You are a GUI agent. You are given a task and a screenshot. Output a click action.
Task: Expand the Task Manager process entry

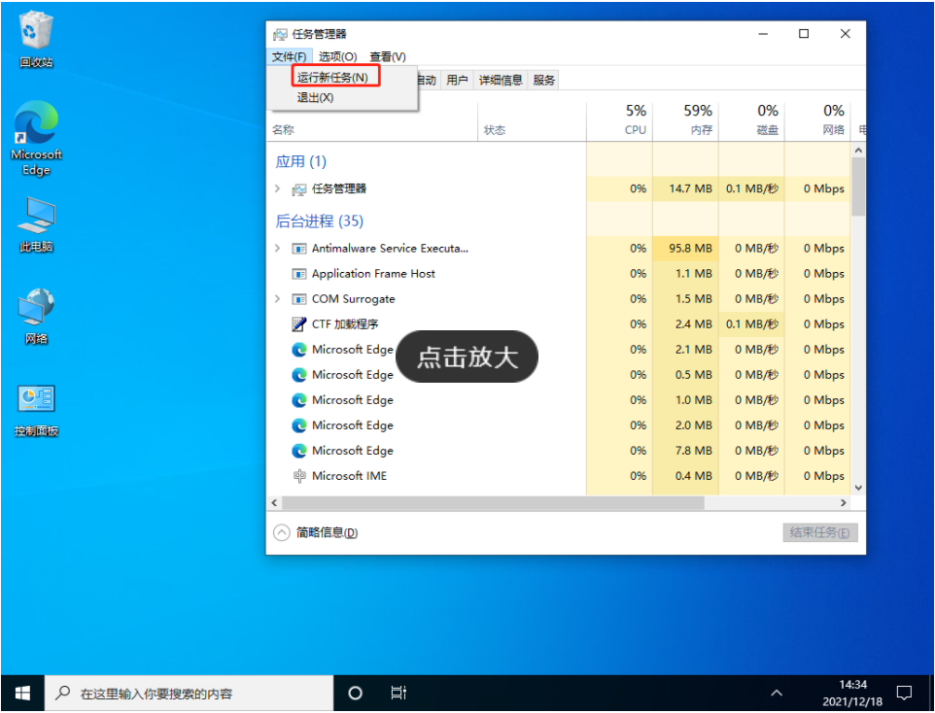278,188
